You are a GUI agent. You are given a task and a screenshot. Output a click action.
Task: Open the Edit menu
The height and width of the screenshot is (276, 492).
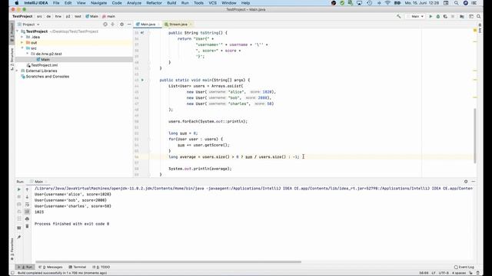[68, 3]
